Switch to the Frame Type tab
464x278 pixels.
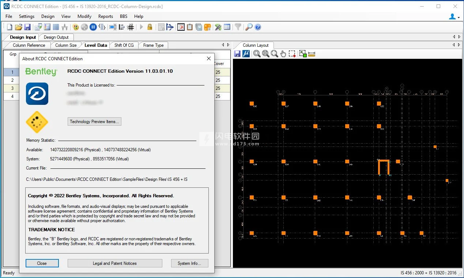coord(154,45)
